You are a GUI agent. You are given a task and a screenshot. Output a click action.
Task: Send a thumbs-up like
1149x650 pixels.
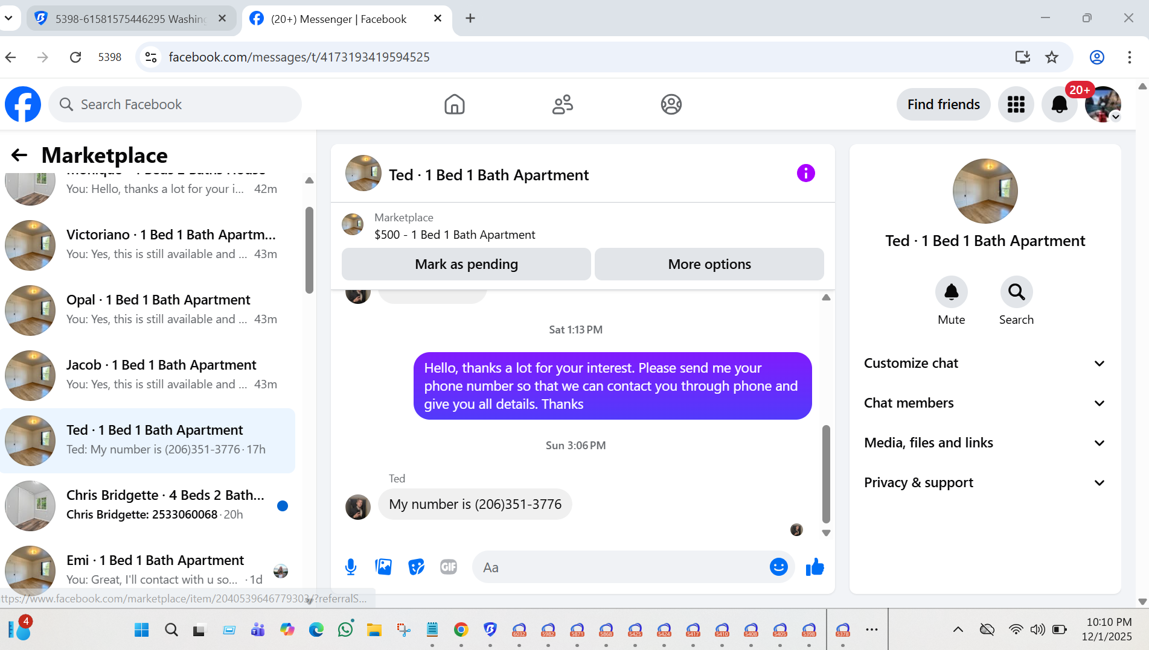point(815,567)
